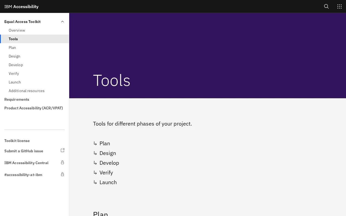
Task: Click the arrow icon before the Verify anchor link
Action: (x=95, y=173)
